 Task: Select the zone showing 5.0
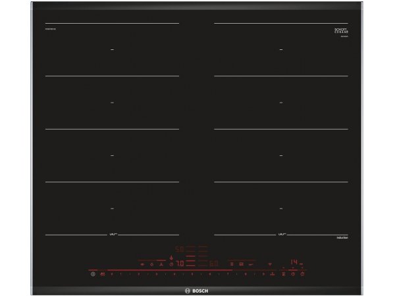pyautogui.click(x=180, y=249)
